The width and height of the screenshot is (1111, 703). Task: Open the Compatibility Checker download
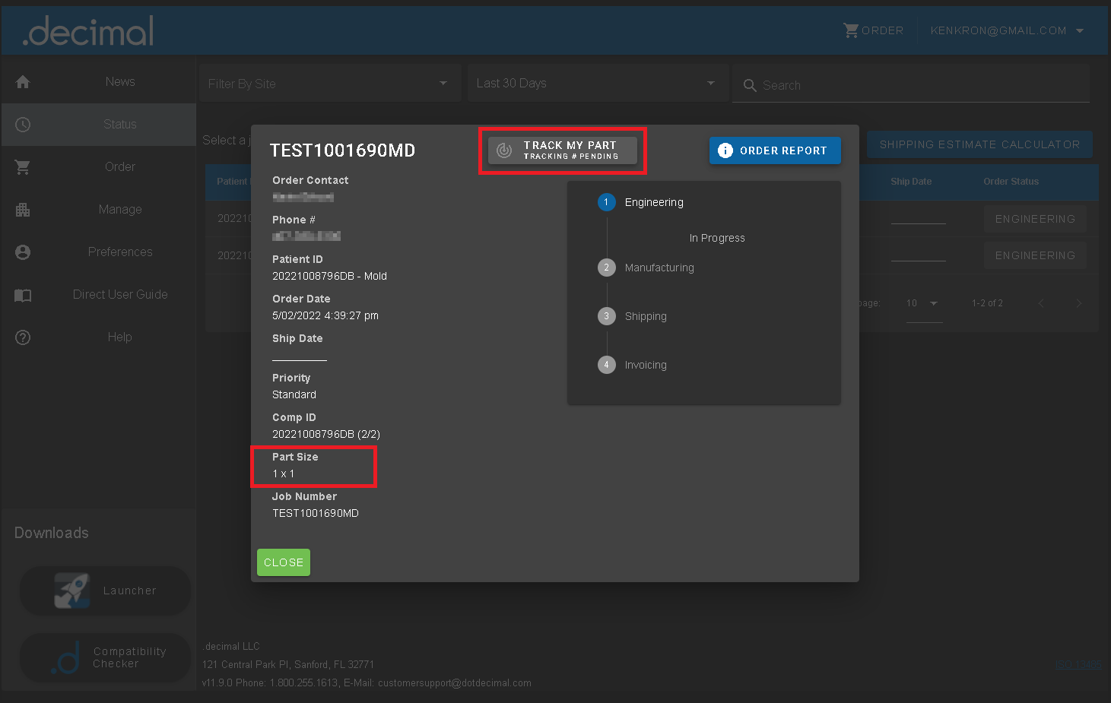point(105,657)
